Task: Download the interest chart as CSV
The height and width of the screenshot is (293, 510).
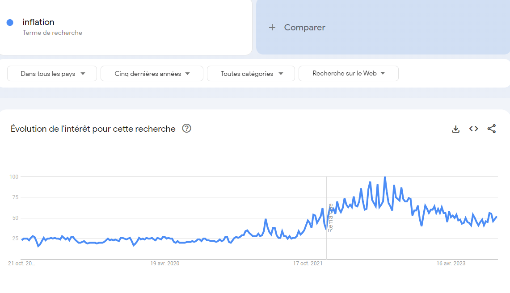Action: [455, 129]
